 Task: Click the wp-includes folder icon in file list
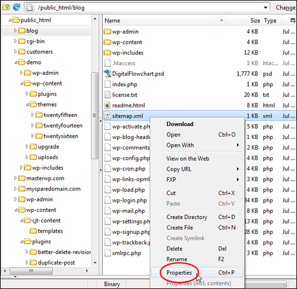pyautogui.click(x=108, y=53)
